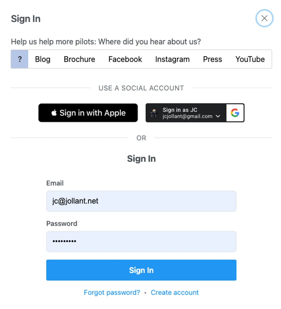Pick YouTube as referral source
The height and width of the screenshot is (309, 281).
tap(250, 59)
